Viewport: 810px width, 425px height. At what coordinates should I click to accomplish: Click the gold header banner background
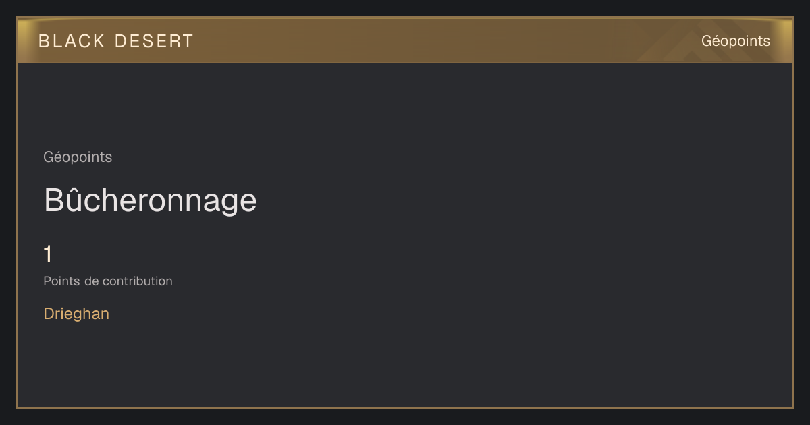pos(405,40)
